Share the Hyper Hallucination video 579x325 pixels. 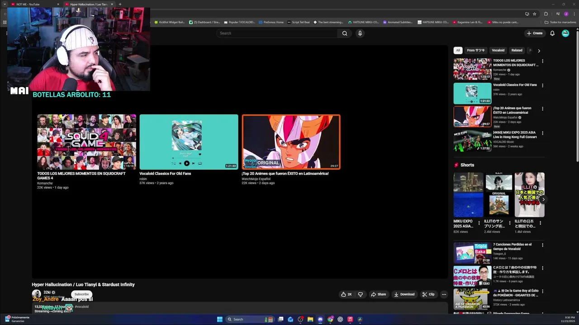point(379,294)
